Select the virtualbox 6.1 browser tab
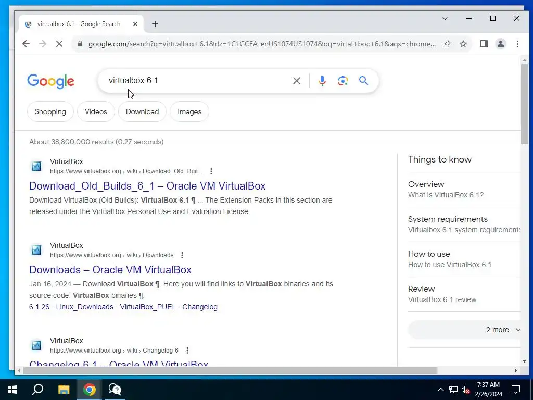This screenshot has width=533, height=400. pos(81,24)
